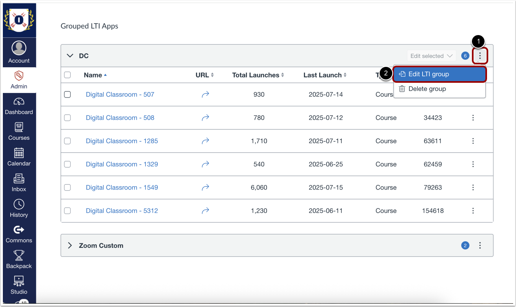Viewport: 516px width, 307px height.
Task: Expand the Zoom Custom group
Action: (70, 245)
